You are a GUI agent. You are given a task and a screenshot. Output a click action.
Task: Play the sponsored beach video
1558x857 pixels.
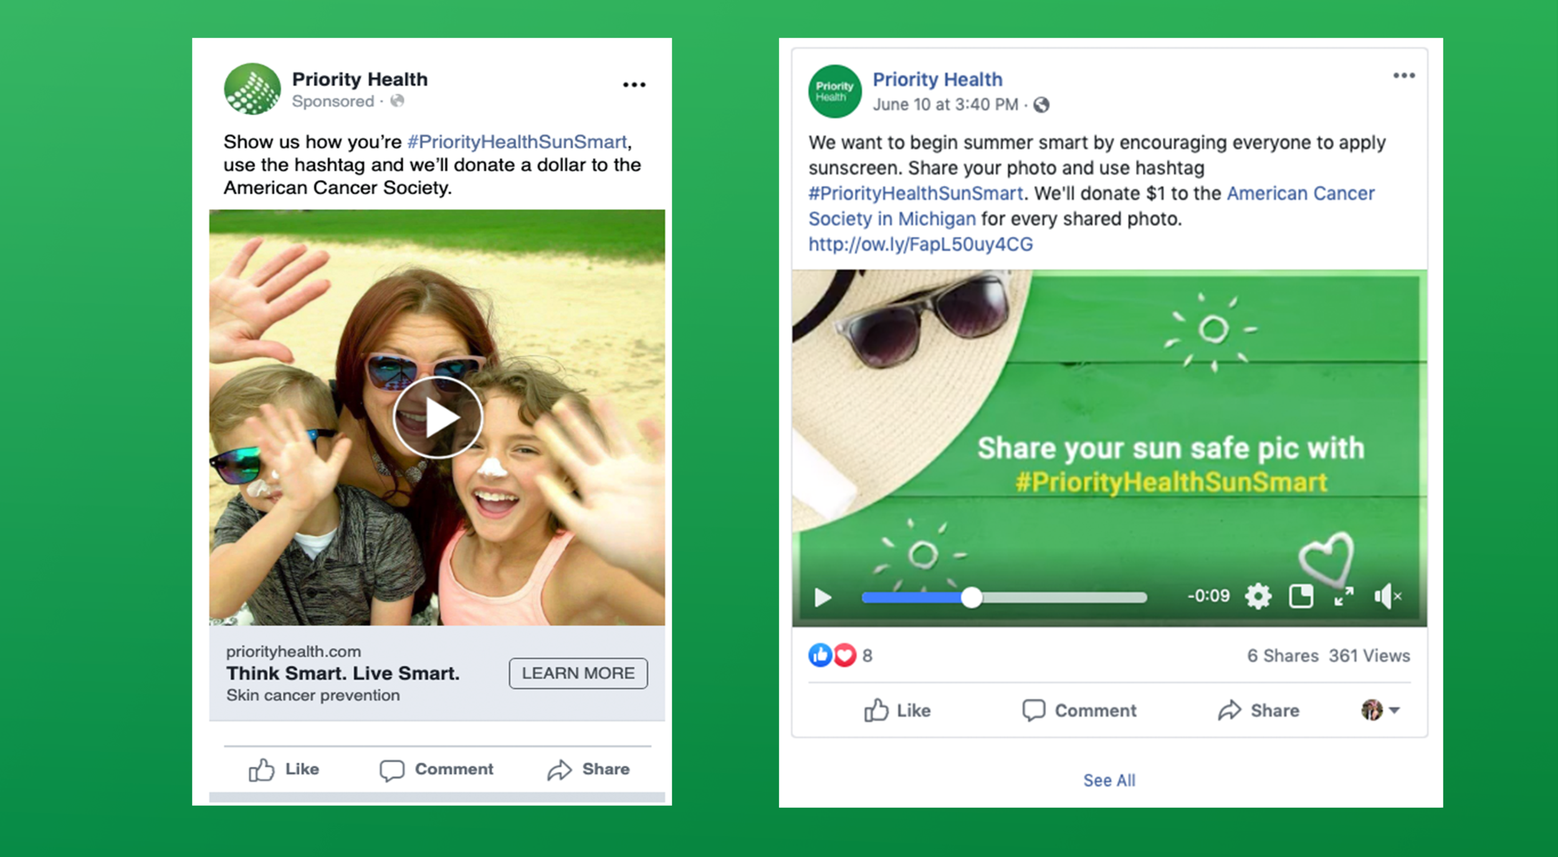437,418
